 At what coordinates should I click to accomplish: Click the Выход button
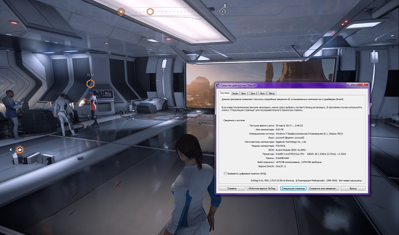353,188
